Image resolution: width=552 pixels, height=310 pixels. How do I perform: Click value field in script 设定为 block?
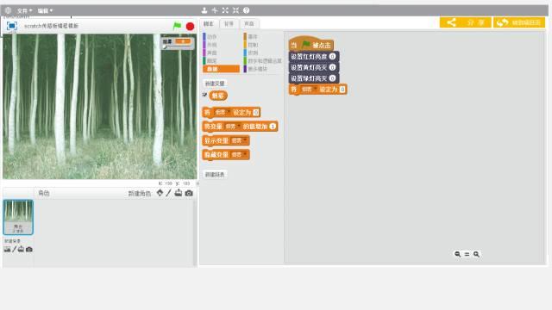click(x=342, y=90)
